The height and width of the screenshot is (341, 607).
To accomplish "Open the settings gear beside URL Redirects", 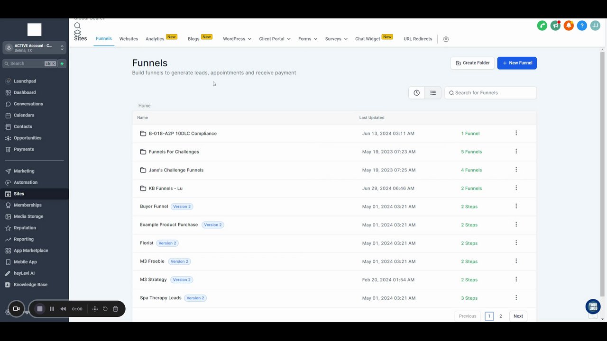I will click(446, 39).
